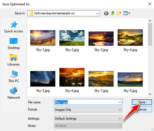Click the Sky-8.jpg file name label
154x131 pixels.
130,91
